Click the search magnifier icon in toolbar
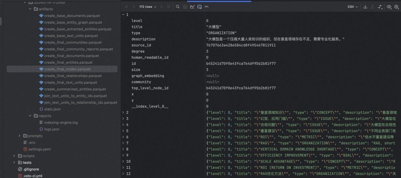The image size is (401, 178). [177, 7]
